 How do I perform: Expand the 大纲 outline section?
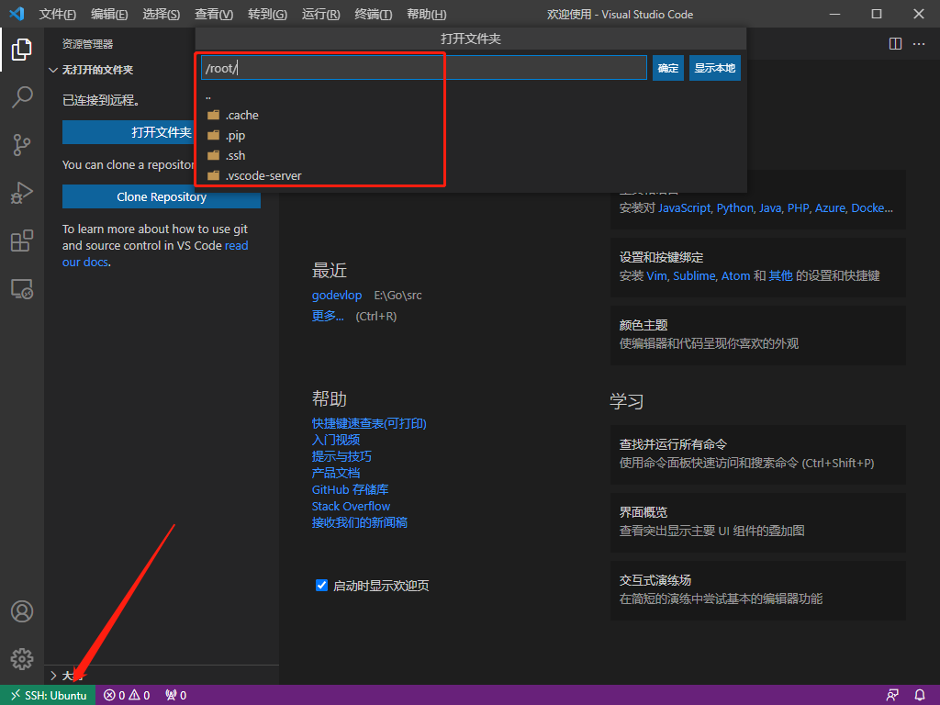click(66, 676)
